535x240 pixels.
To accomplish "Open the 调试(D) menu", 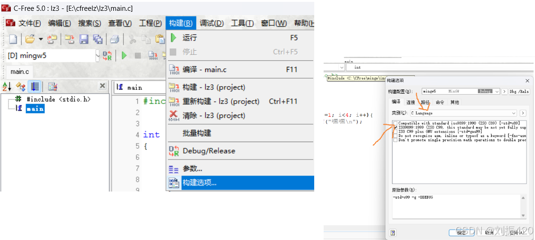I will pos(211,24).
